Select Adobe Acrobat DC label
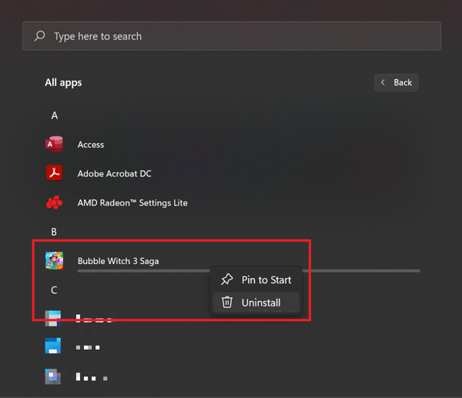This screenshot has height=398, width=462. 114,173
